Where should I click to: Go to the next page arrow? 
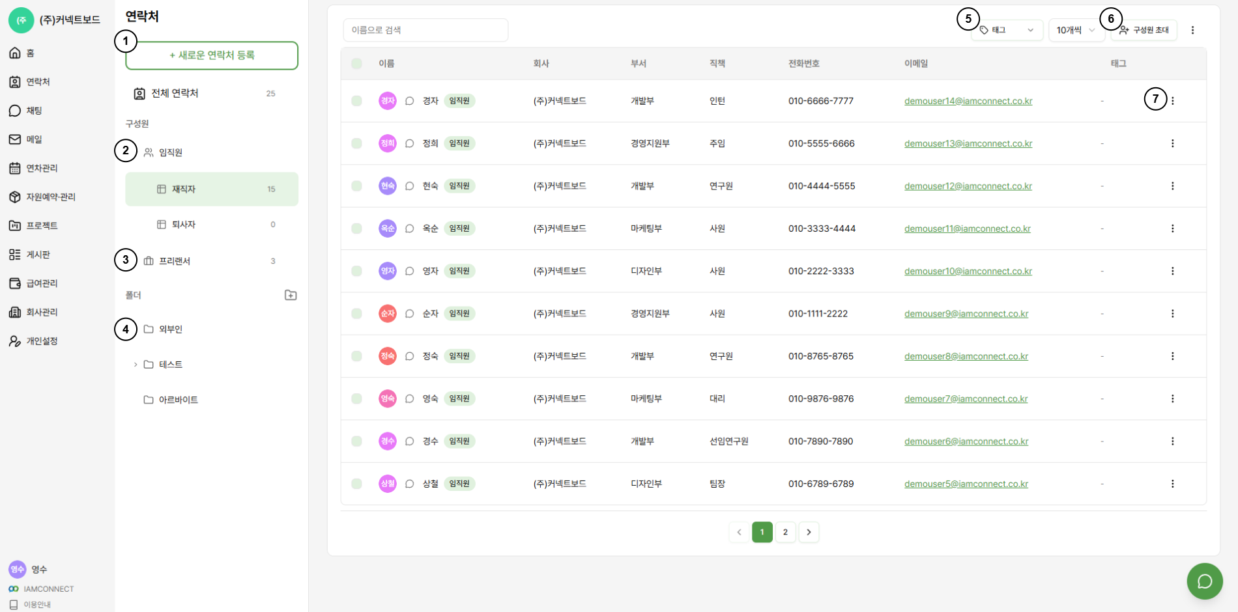[809, 532]
